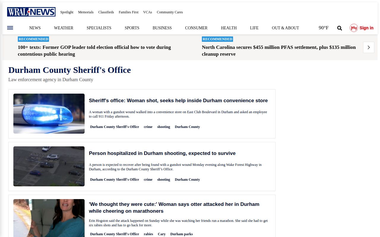Go to Families First
380x237 pixels.
(129, 12)
